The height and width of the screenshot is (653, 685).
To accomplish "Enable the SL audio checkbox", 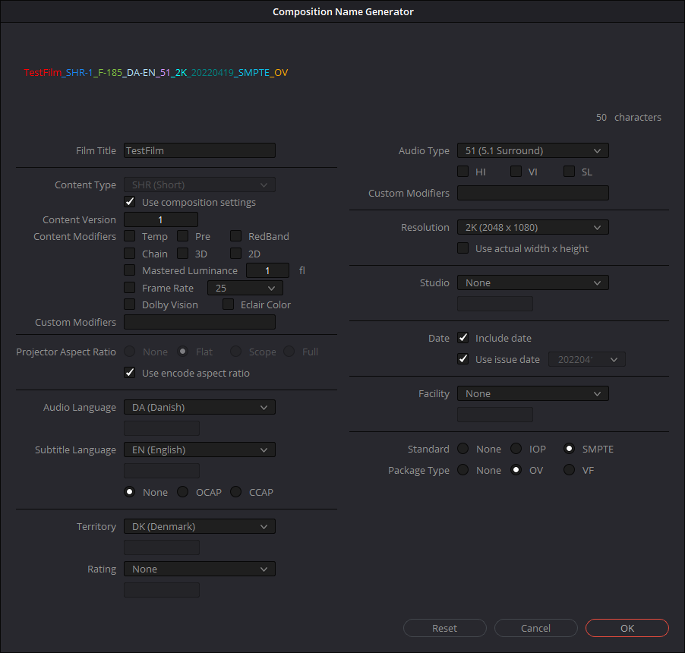I will (x=570, y=171).
